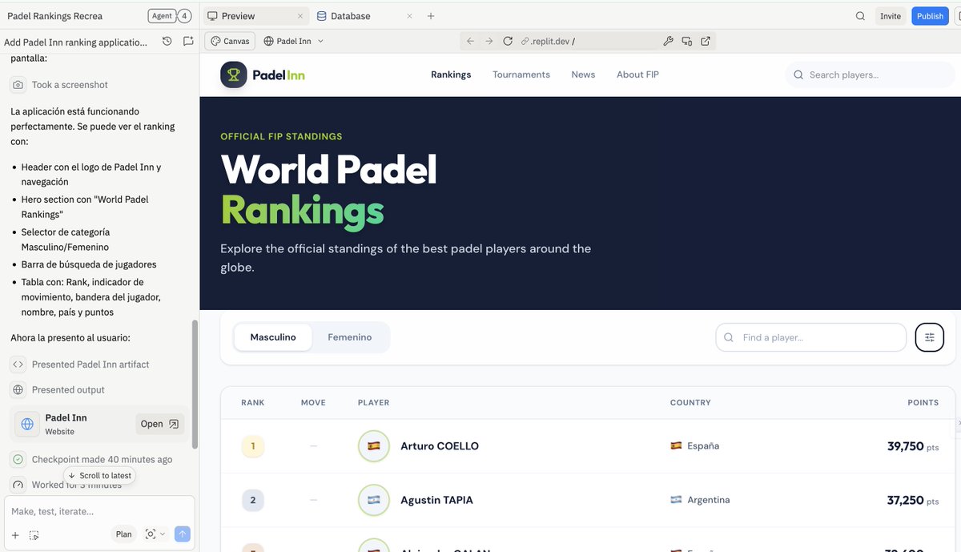The height and width of the screenshot is (552, 961).
Task: Switch to the Preview tab
Action: pyautogui.click(x=239, y=16)
